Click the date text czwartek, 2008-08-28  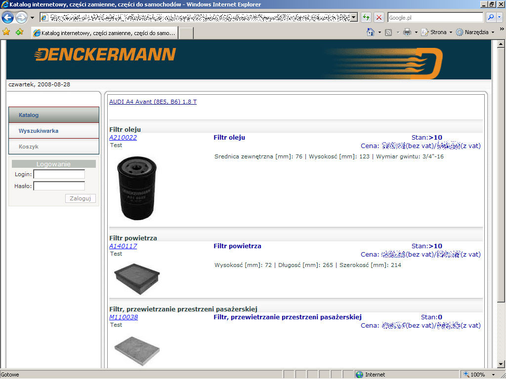coord(39,84)
